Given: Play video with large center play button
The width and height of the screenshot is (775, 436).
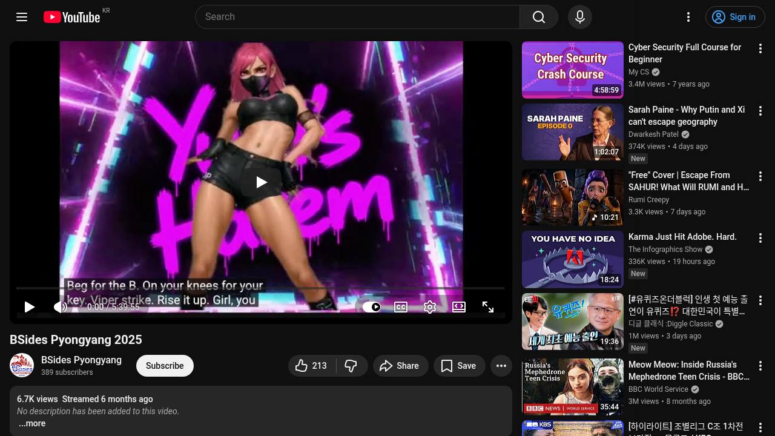Looking at the screenshot, I should tap(261, 182).
